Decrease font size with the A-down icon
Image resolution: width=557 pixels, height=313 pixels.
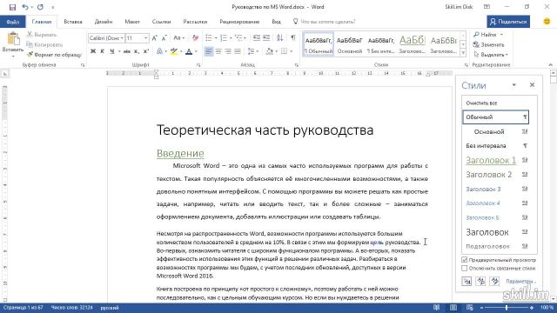coord(164,38)
